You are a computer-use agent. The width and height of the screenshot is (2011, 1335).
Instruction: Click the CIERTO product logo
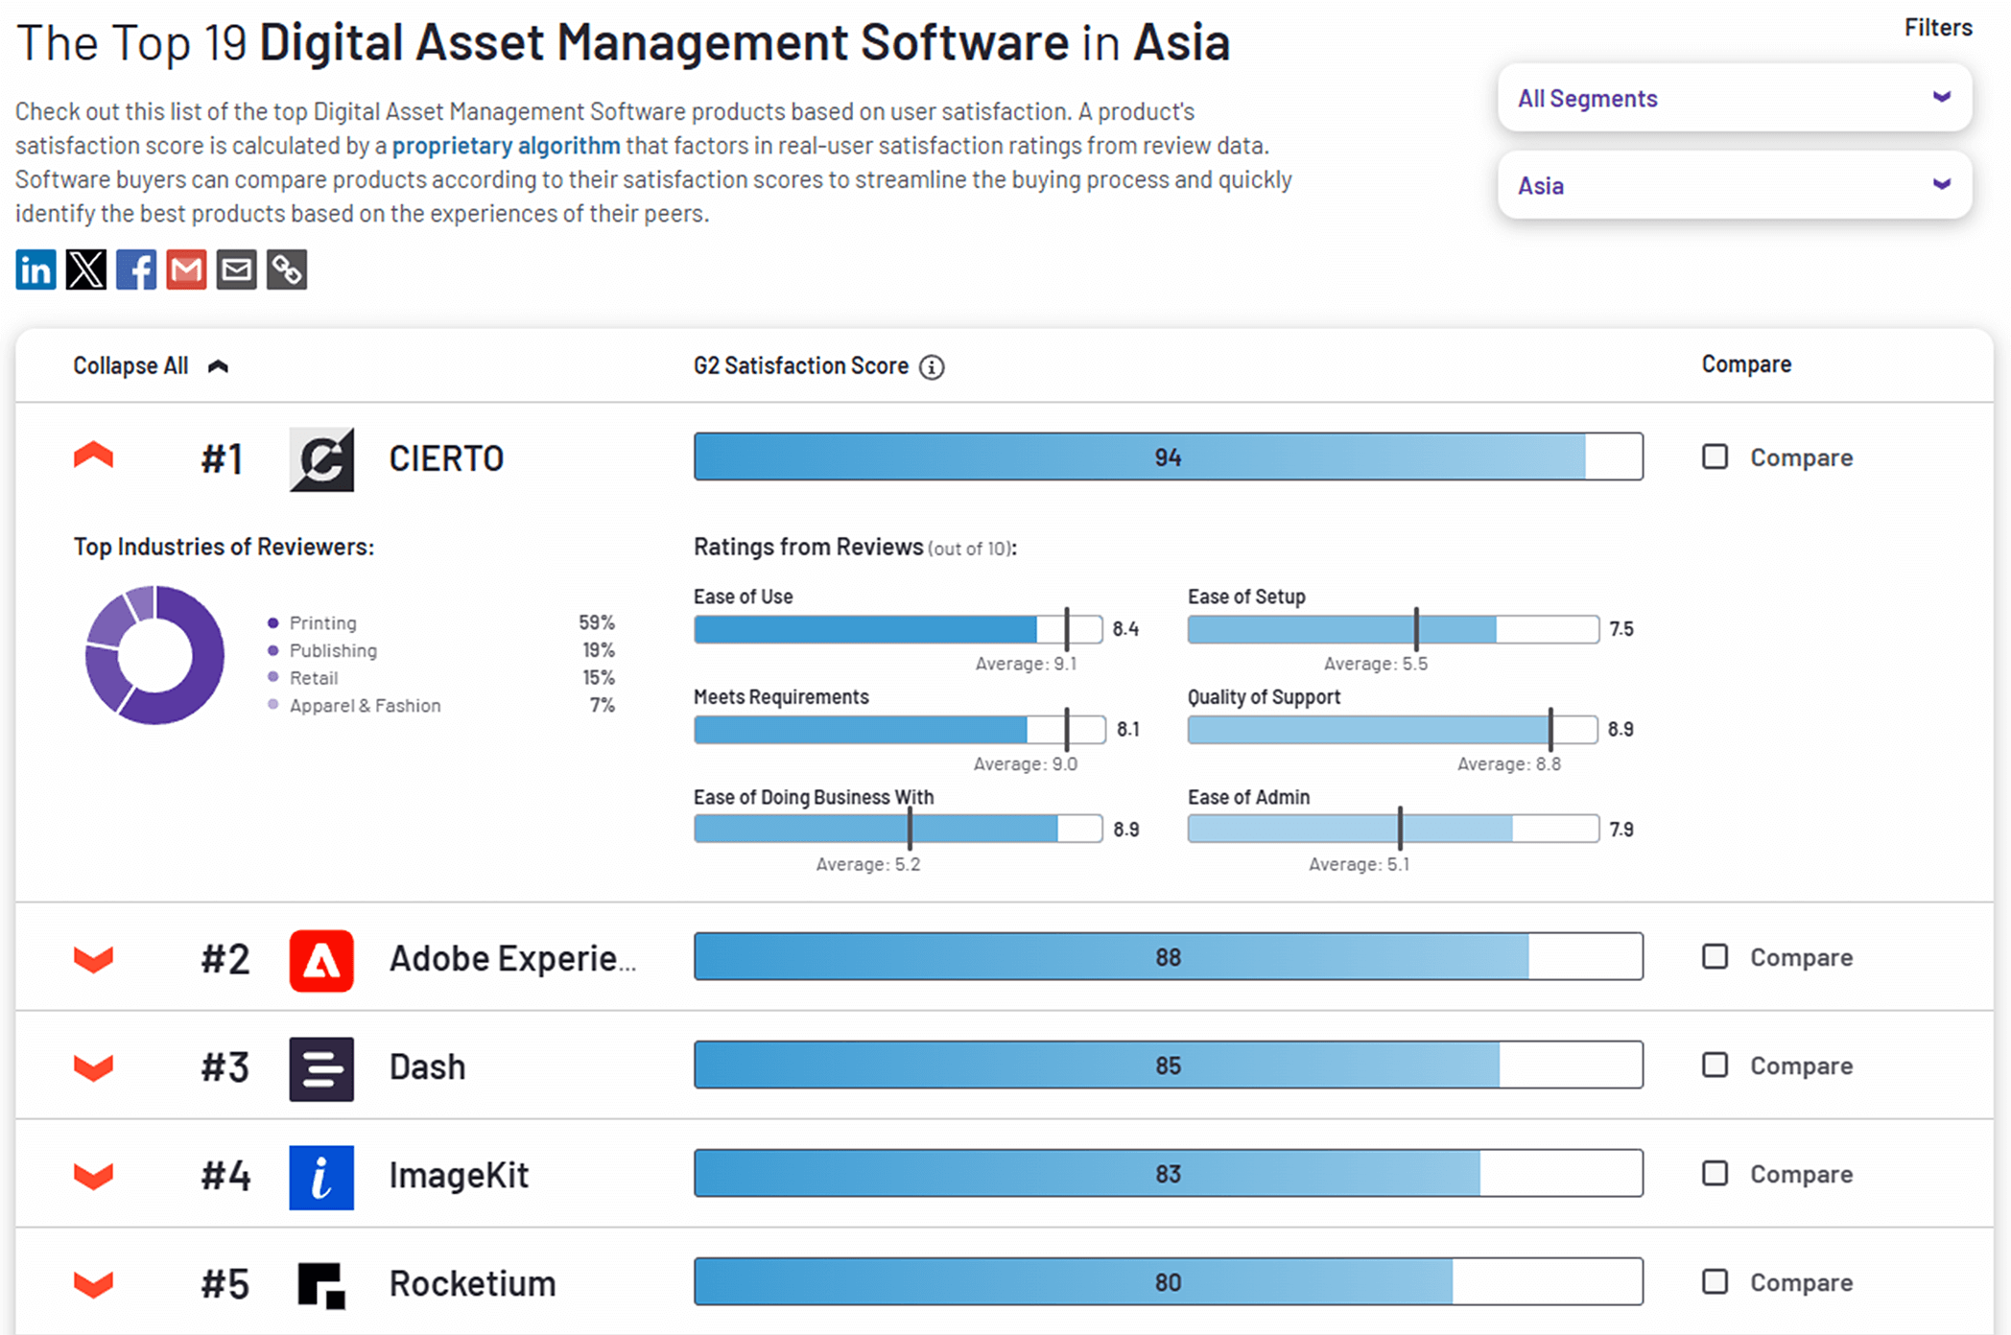[321, 459]
